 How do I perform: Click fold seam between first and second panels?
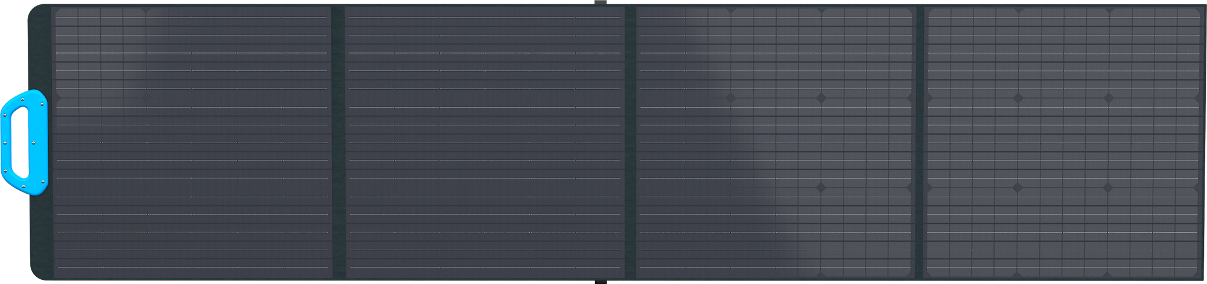pyautogui.click(x=339, y=142)
